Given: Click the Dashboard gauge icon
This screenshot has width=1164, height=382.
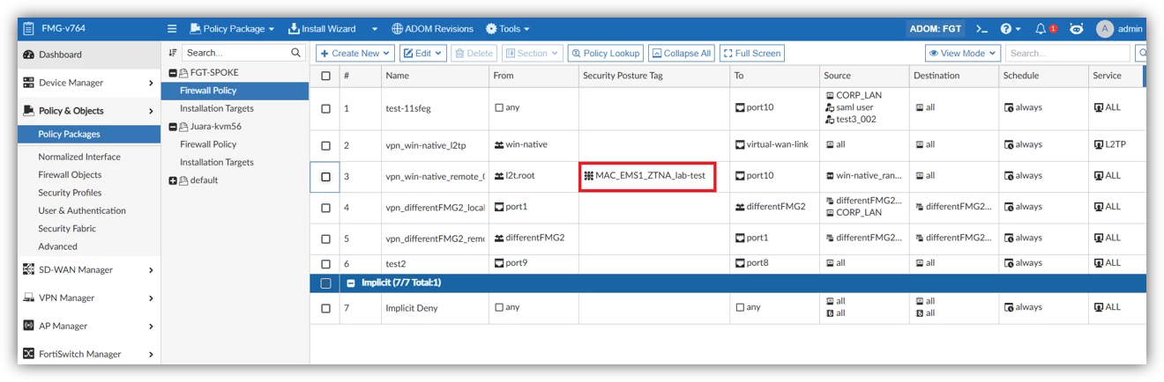Looking at the screenshot, I should (29, 55).
